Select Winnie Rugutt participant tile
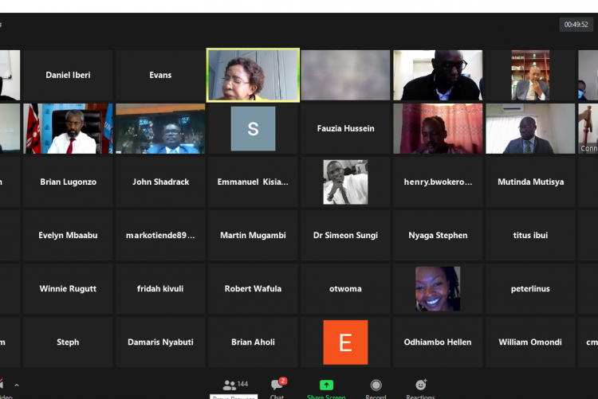Image resolution: width=598 pixels, height=399 pixels. (68, 289)
